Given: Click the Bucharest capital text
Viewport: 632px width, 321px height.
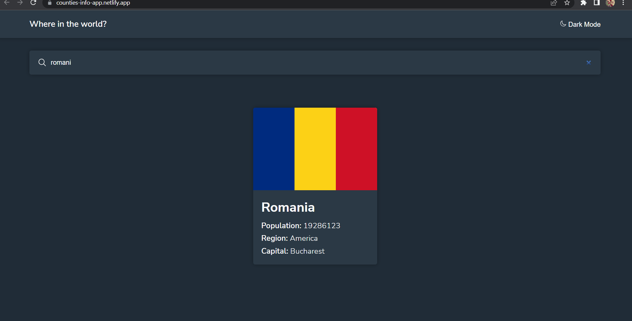Looking at the screenshot, I should click(307, 251).
